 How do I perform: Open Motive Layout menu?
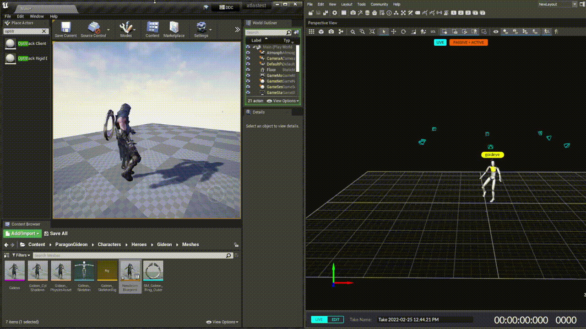347,4
